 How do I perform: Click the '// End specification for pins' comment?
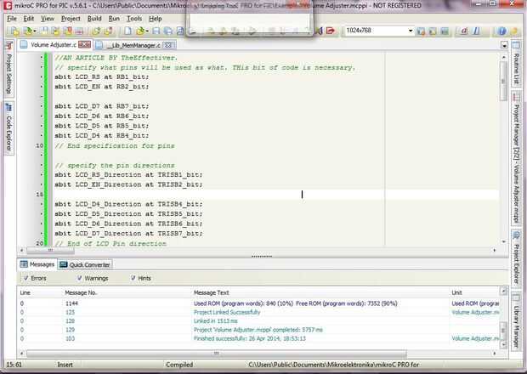pos(115,146)
